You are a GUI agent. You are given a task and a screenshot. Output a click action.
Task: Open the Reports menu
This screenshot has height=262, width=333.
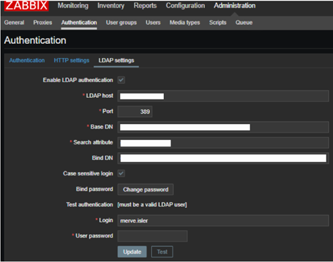pos(145,5)
